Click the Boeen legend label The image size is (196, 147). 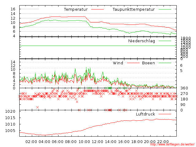pos(148,63)
